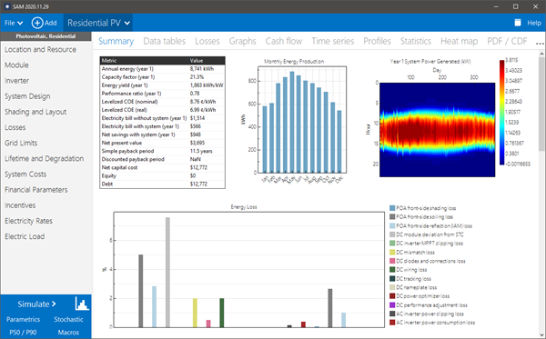This screenshot has width=546, height=339.
Task: Select System Design in sidebar
Action: (27, 96)
